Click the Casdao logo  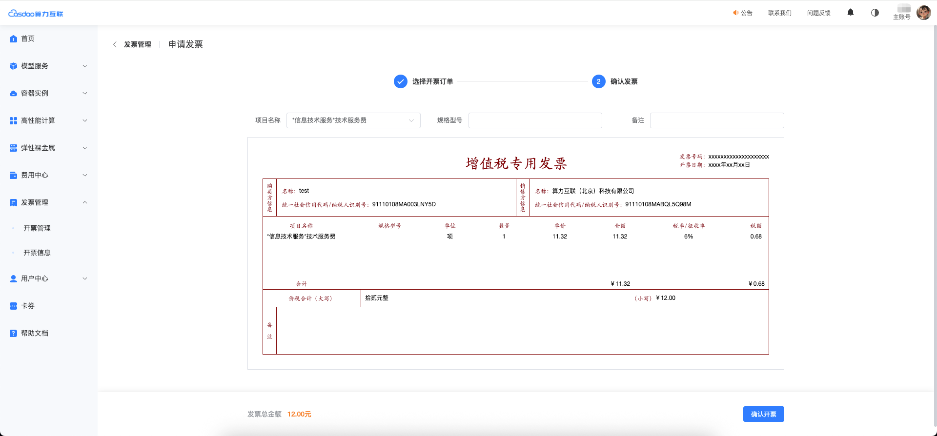click(x=36, y=14)
